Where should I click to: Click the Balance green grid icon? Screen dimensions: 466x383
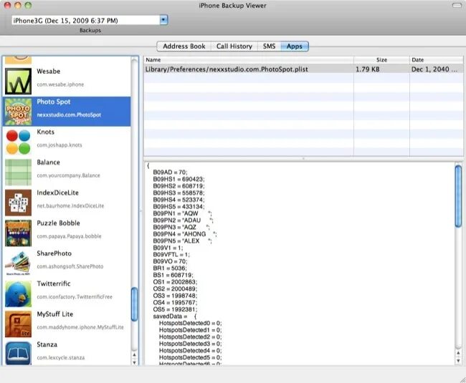click(x=18, y=173)
